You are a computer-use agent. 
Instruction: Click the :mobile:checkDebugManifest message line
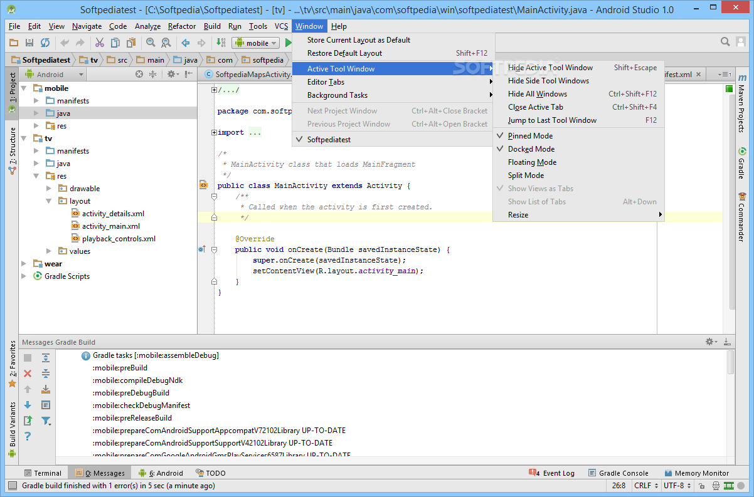pyautogui.click(x=141, y=405)
